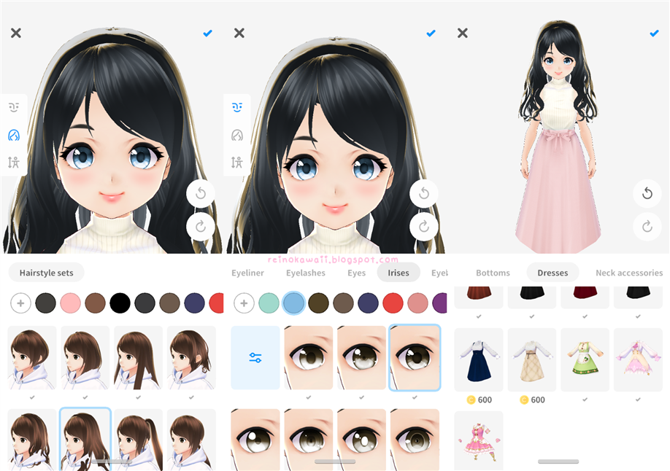
Task: Choose the short bob hairstyle thumbnail
Action: pyautogui.click(x=32, y=358)
